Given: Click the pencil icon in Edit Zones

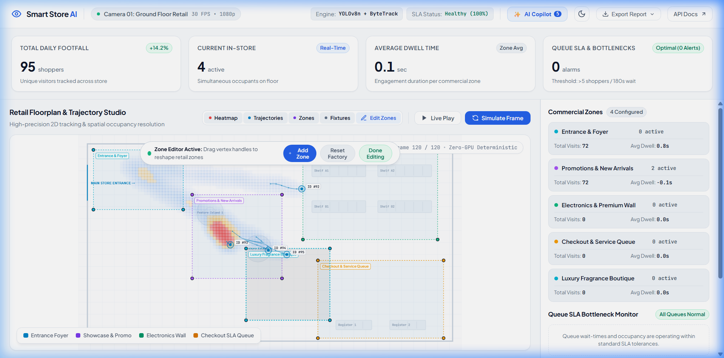Looking at the screenshot, I should [364, 118].
